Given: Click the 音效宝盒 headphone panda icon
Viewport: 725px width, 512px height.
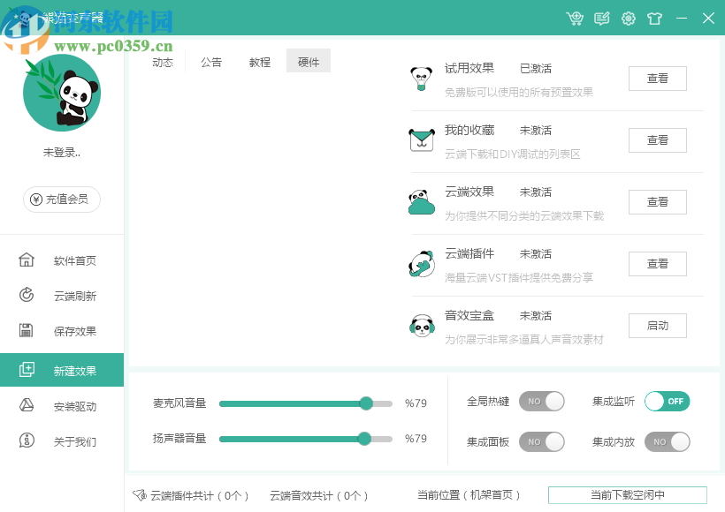Looking at the screenshot, I should (422, 326).
